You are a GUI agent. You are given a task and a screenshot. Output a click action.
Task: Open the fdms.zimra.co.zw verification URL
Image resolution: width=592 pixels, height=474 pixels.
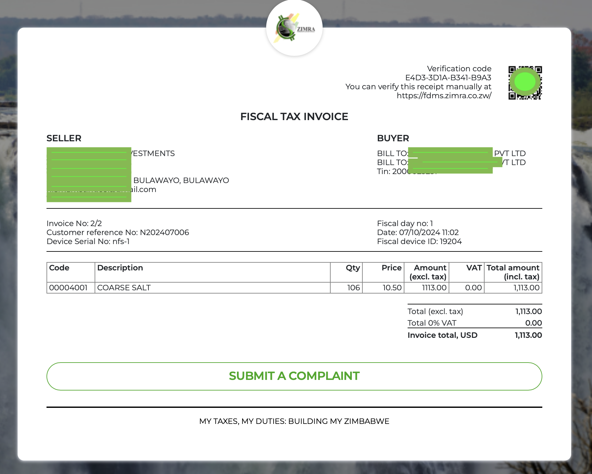point(444,96)
